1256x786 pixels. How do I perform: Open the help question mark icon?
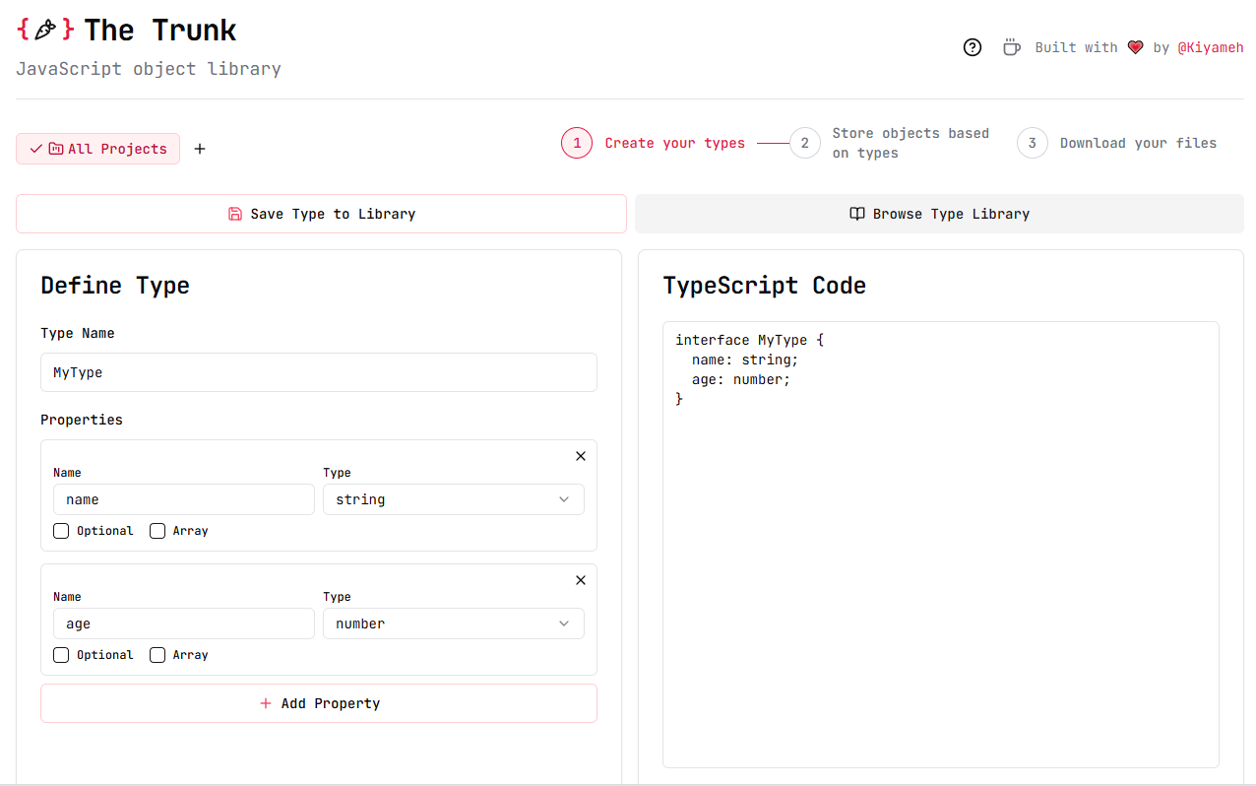pos(973,47)
